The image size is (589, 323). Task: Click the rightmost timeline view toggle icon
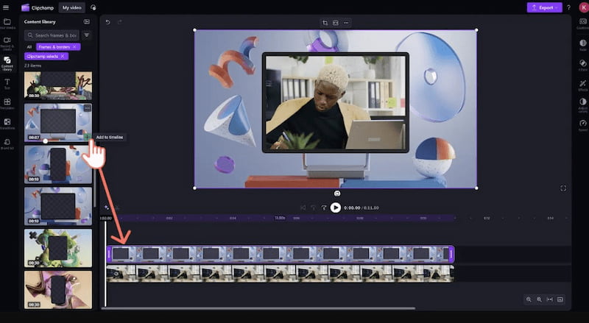[x=560, y=299]
